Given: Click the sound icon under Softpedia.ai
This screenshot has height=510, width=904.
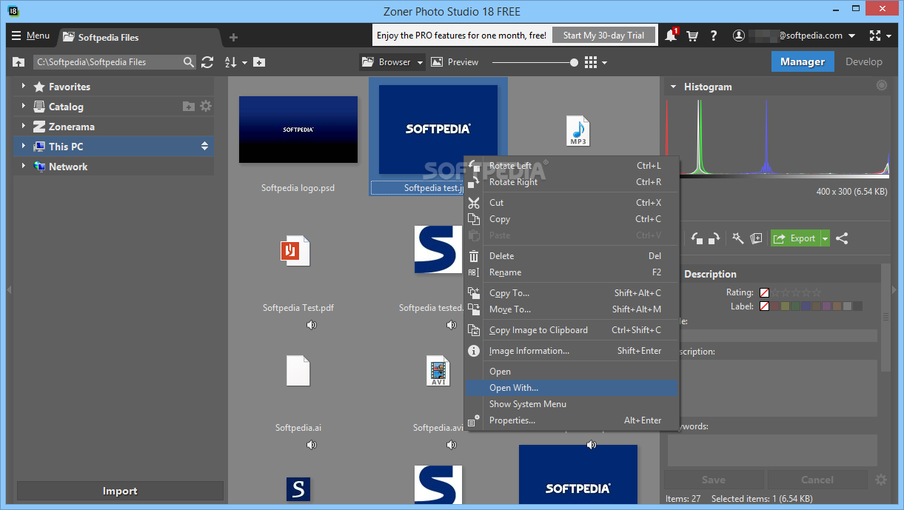Looking at the screenshot, I should [312, 445].
